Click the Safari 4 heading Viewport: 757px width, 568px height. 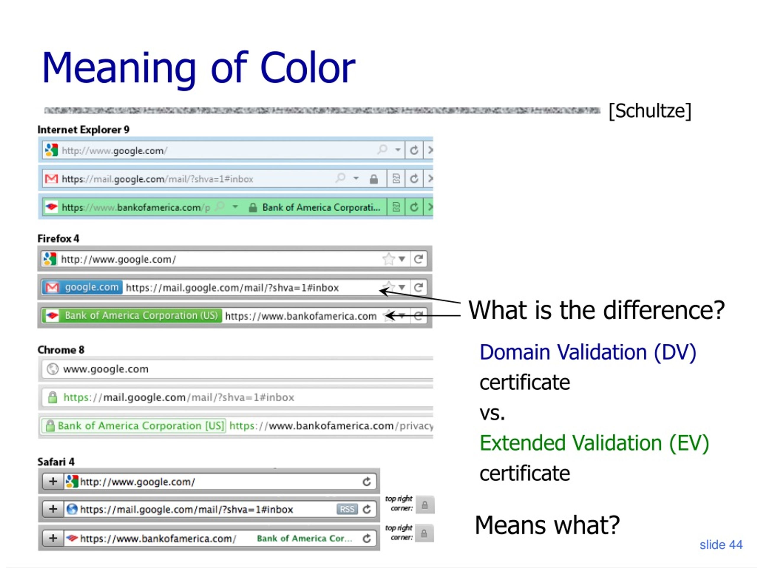[56, 462]
